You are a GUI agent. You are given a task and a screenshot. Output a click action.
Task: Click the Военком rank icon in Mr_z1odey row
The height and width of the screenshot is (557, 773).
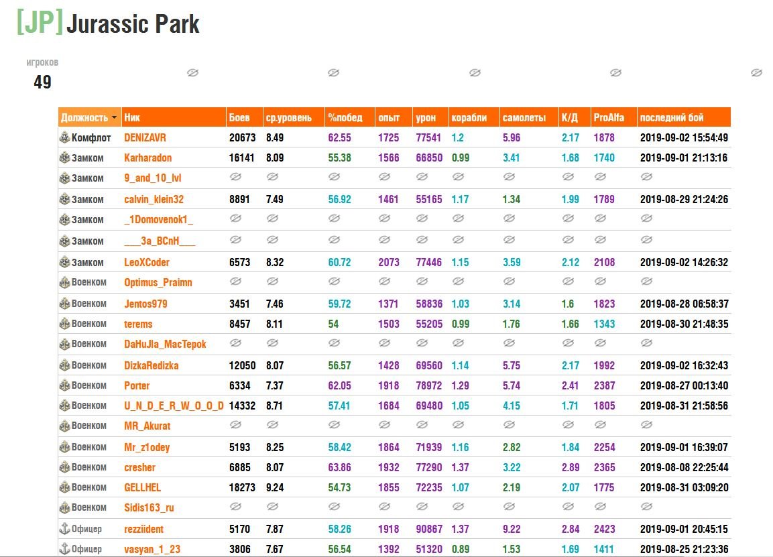(64, 447)
